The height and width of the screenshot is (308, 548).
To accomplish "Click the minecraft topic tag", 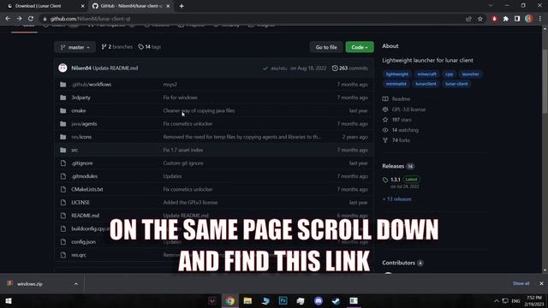I will click(426, 74).
